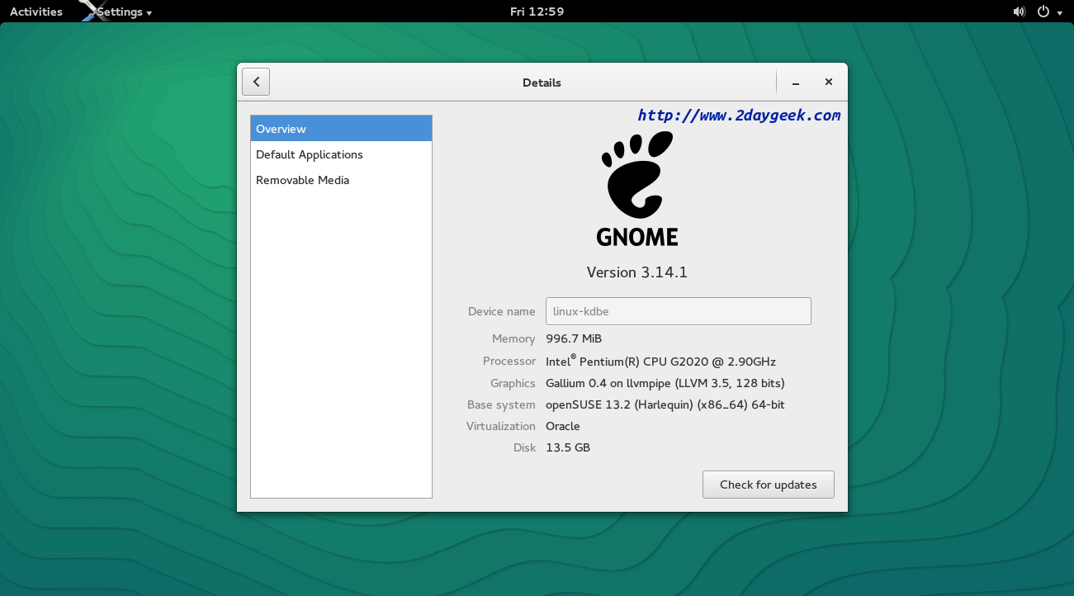Click the Oracle virtualization value
The width and height of the screenshot is (1074, 596).
[x=563, y=426]
